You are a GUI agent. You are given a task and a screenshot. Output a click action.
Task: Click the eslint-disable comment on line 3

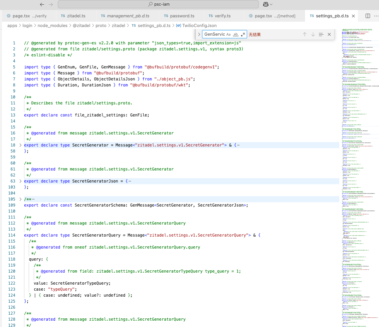[x=48, y=55]
